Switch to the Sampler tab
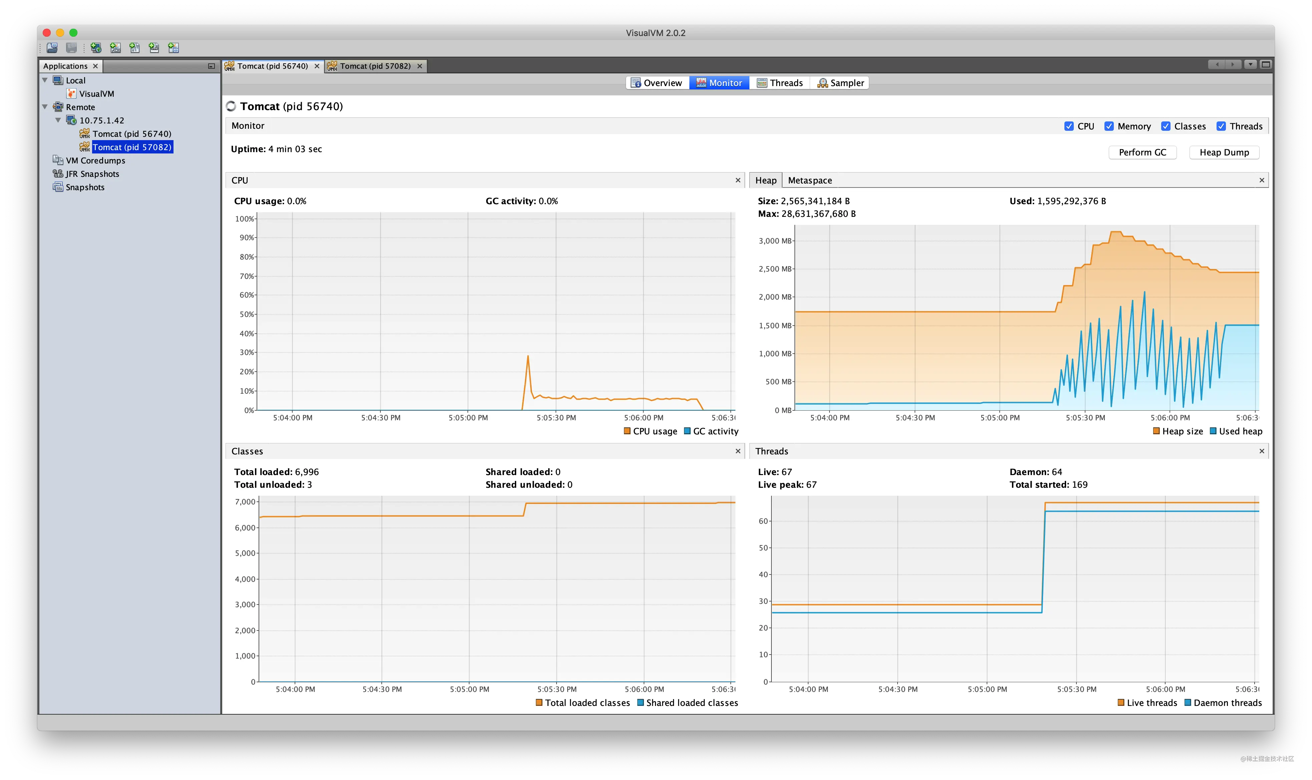 click(841, 83)
